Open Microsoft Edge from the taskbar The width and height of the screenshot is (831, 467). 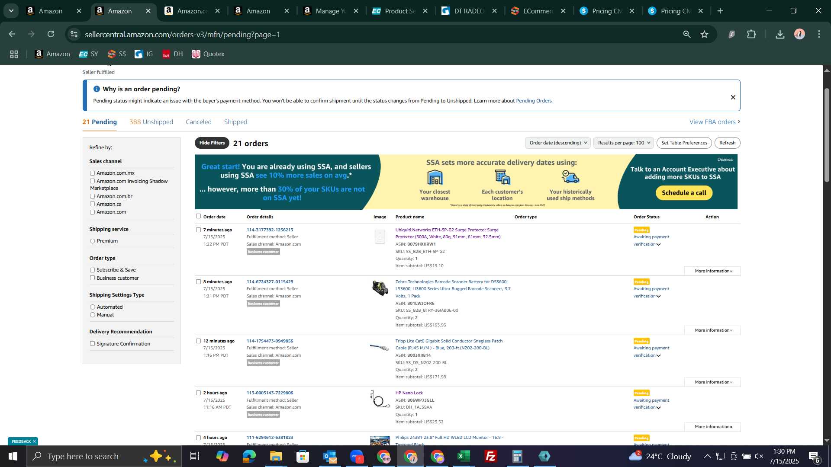tap(249, 456)
